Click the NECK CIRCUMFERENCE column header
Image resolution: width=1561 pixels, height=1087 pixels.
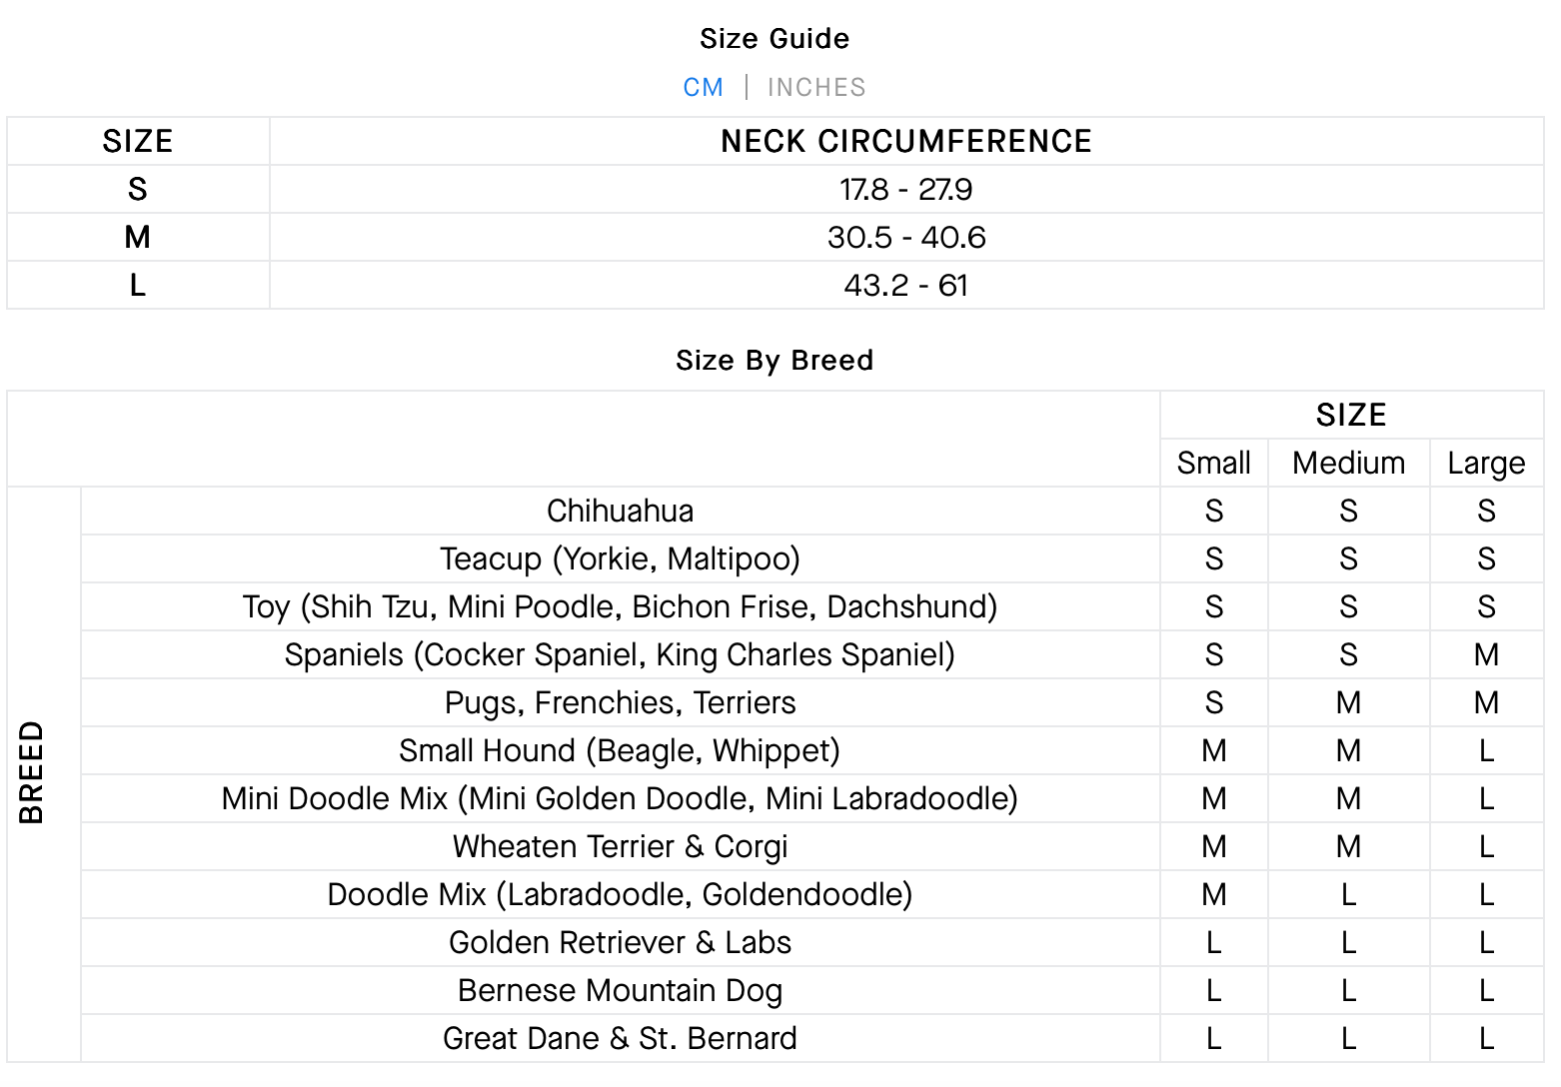pyautogui.click(x=905, y=142)
